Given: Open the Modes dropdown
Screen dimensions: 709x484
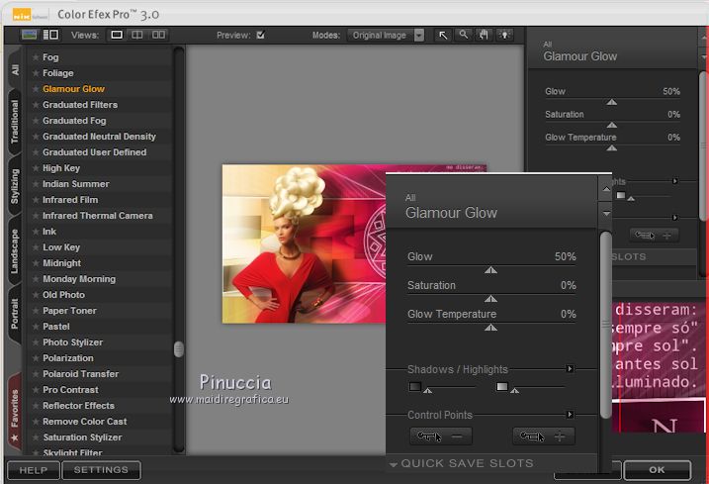Looking at the screenshot, I should [x=419, y=35].
